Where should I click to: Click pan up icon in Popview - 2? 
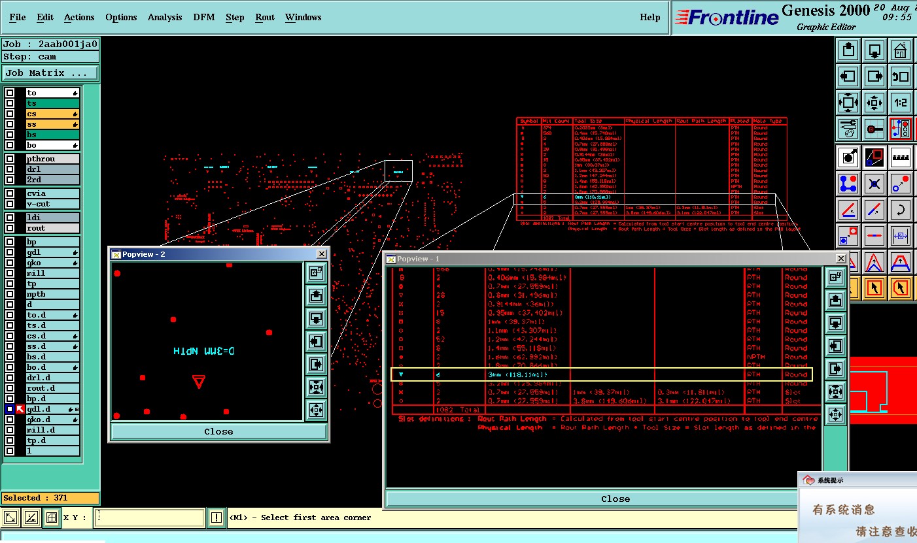pyautogui.click(x=316, y=296)
